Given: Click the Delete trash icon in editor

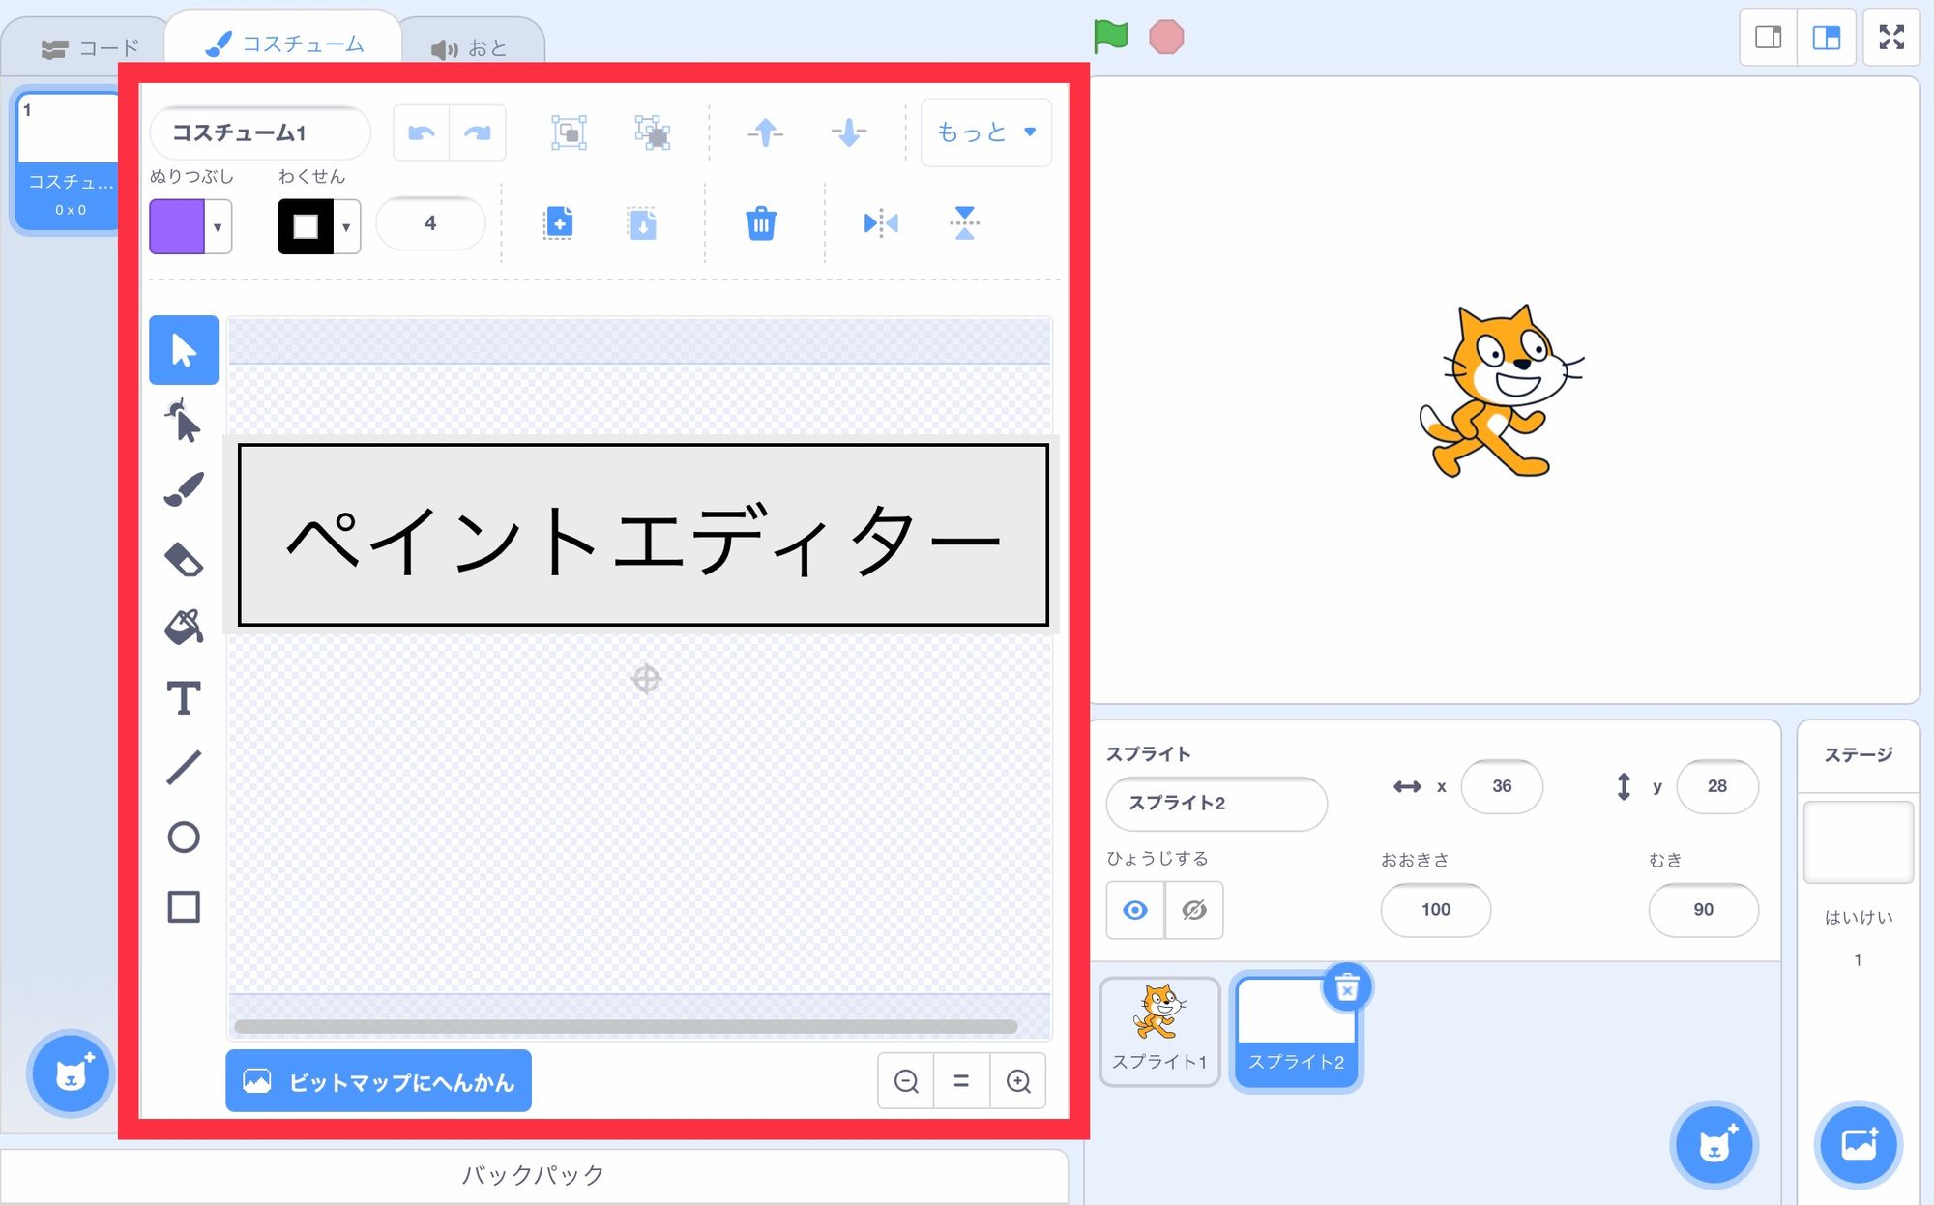Looking at the screenshot, I should coord(761,223).
